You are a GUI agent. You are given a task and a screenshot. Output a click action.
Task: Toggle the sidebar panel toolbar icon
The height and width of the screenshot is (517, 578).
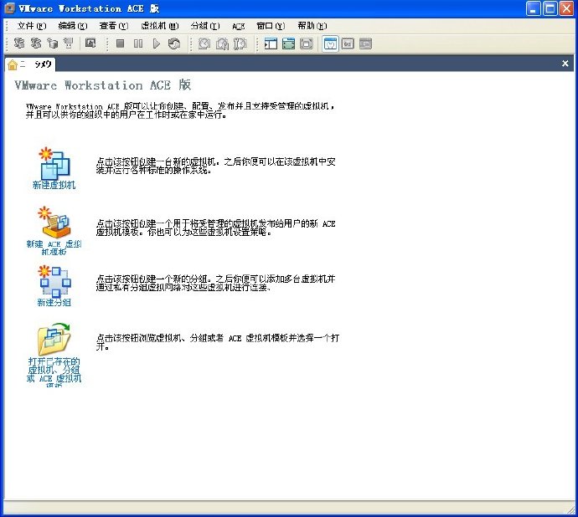click(271, 44)
